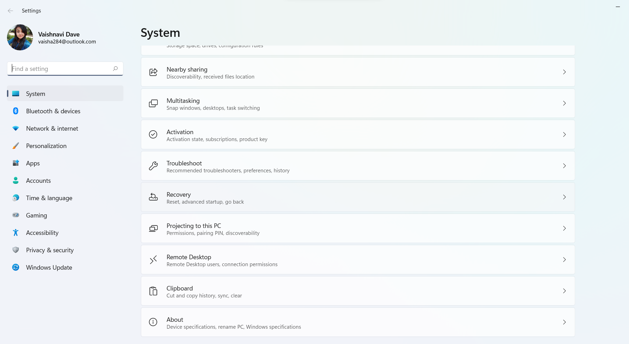
Task: Click Vaishnavi Dave profile picture
Action: pos(20,38)
